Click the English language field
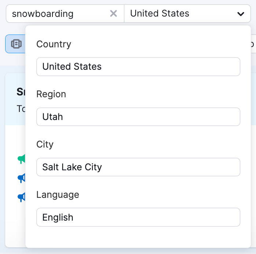Image resolution: width=256 pixels, height=254 pixels. pos(138,217)
